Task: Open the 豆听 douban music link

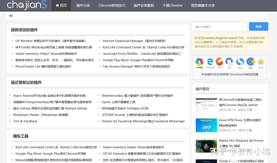Action: [x=143, y=160]
